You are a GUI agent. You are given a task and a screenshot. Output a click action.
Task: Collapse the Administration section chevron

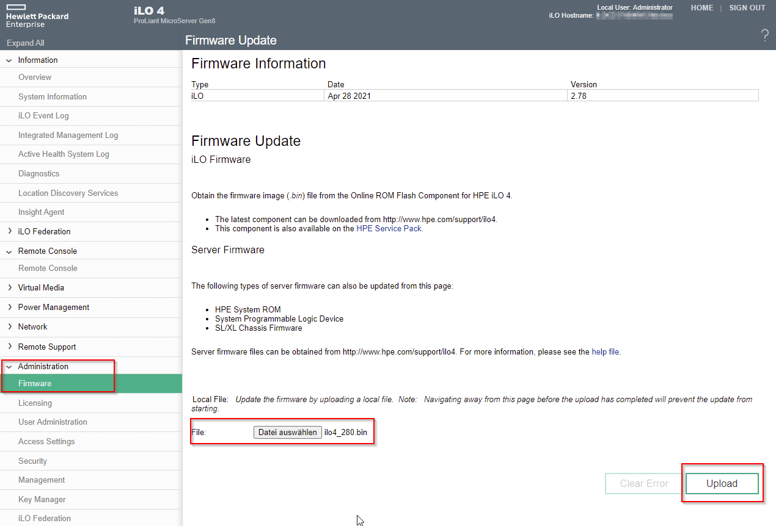(9, 367)
